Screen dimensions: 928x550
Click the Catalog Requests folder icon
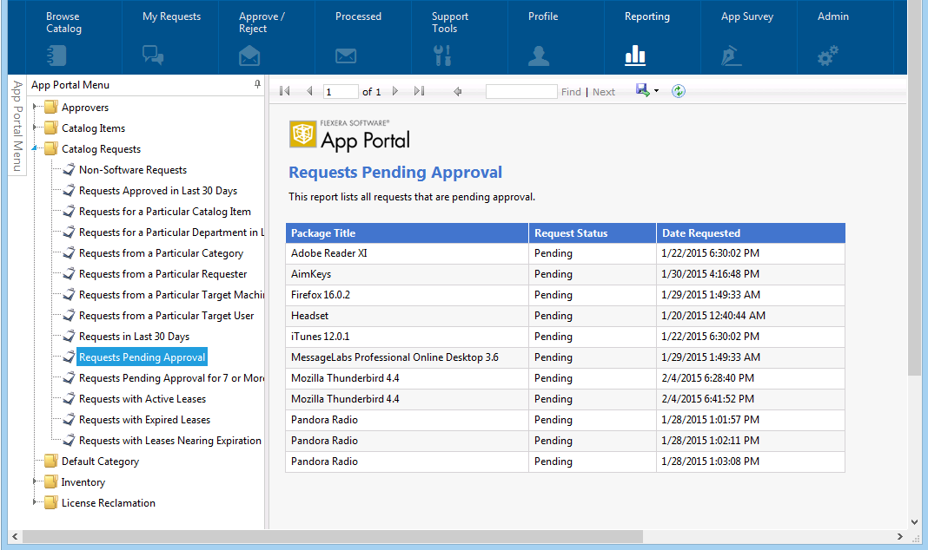pyautogui.click(x=51, y=148)
